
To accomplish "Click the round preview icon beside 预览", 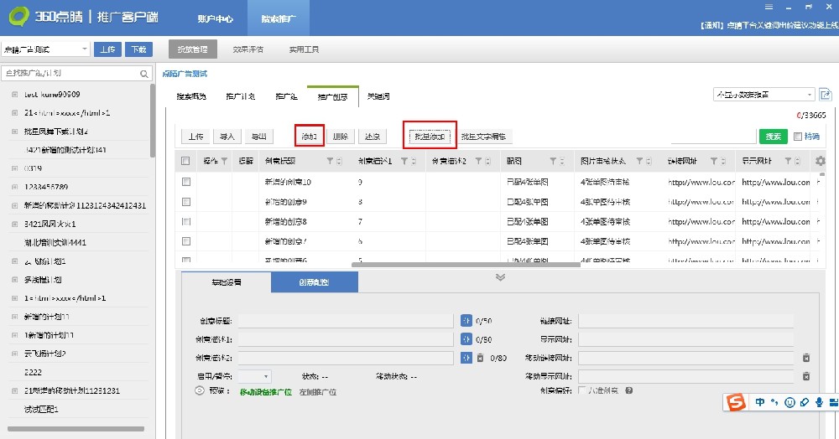I will (200, 391).
